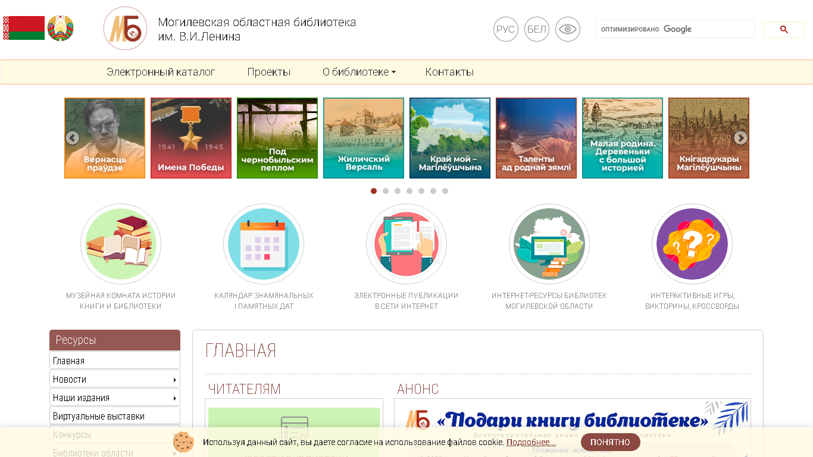The image size is (813, 457).
Task: Toggle the visually impaired eye mode
Action: [568, 29]
